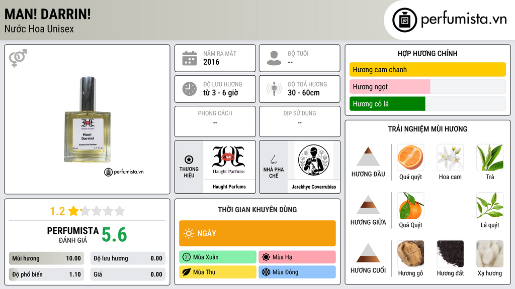This screenshot has height=289, width=515.
Task: Select the Mùa Đông season tag
Action: 297,272
